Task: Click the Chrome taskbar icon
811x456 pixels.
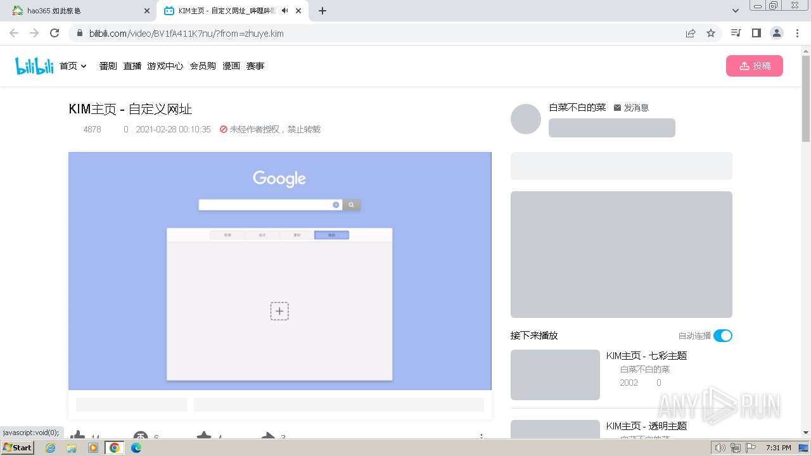Action: [x=115, y=448]
